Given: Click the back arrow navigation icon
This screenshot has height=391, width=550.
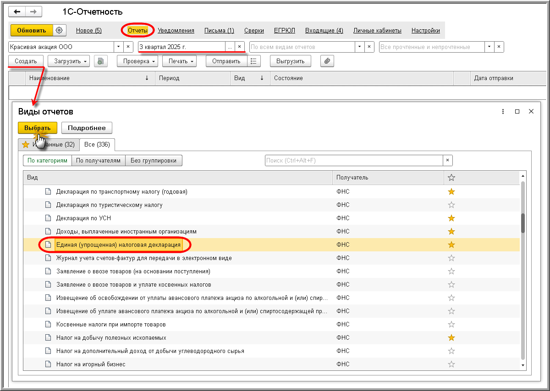Looking at the screenshot, I should pos(17,12).
